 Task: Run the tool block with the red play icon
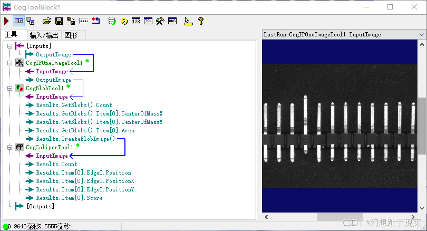pyautogui.click(x=6, y=21)
